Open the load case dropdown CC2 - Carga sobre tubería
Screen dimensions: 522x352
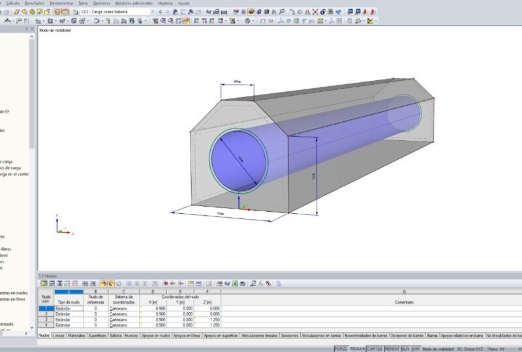[118, 12]
